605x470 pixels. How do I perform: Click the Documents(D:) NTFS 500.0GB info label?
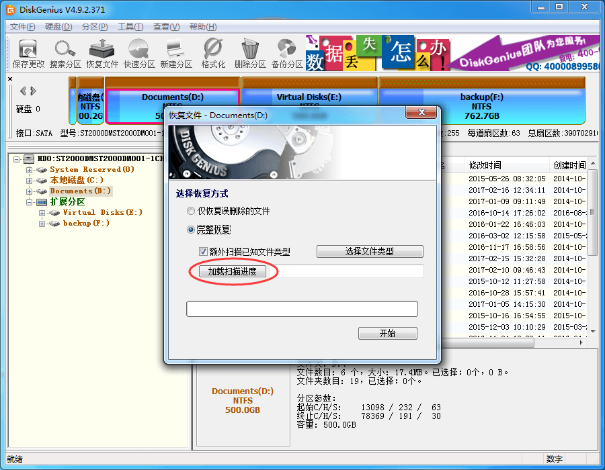point(243,401)
